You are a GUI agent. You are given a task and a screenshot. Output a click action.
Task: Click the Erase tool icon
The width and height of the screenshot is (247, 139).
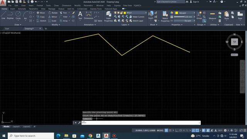coord(73,13)
